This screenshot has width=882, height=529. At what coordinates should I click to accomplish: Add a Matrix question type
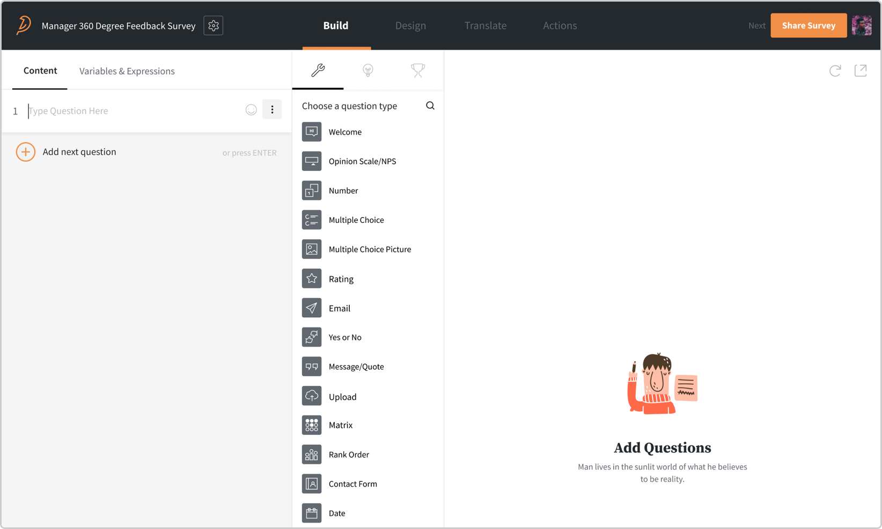[x=341, y=425]
